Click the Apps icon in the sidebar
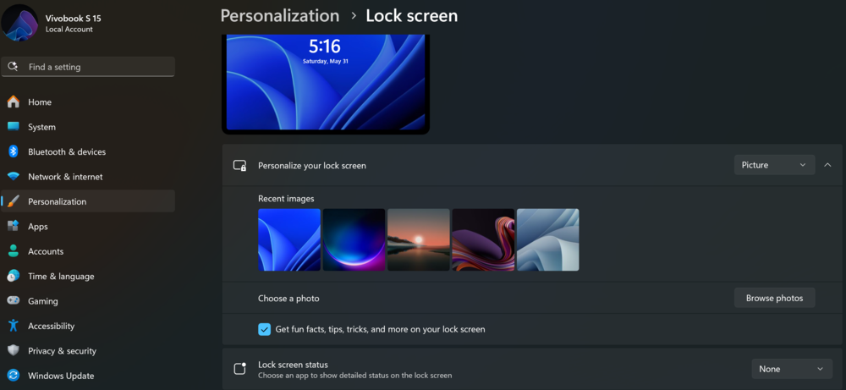846x390 pixels. [x=14, y=226]
